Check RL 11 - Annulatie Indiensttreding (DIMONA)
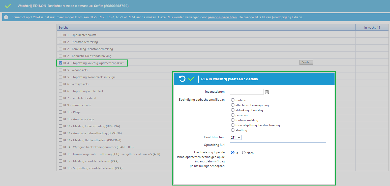Image resolution: width=390 pixels, height=186 pixels. click(61, 133)
